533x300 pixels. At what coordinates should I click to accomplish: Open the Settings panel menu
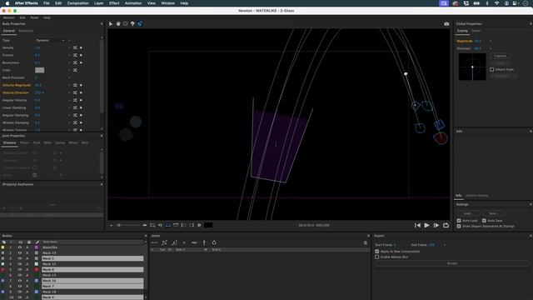click(x=531, y=204)
